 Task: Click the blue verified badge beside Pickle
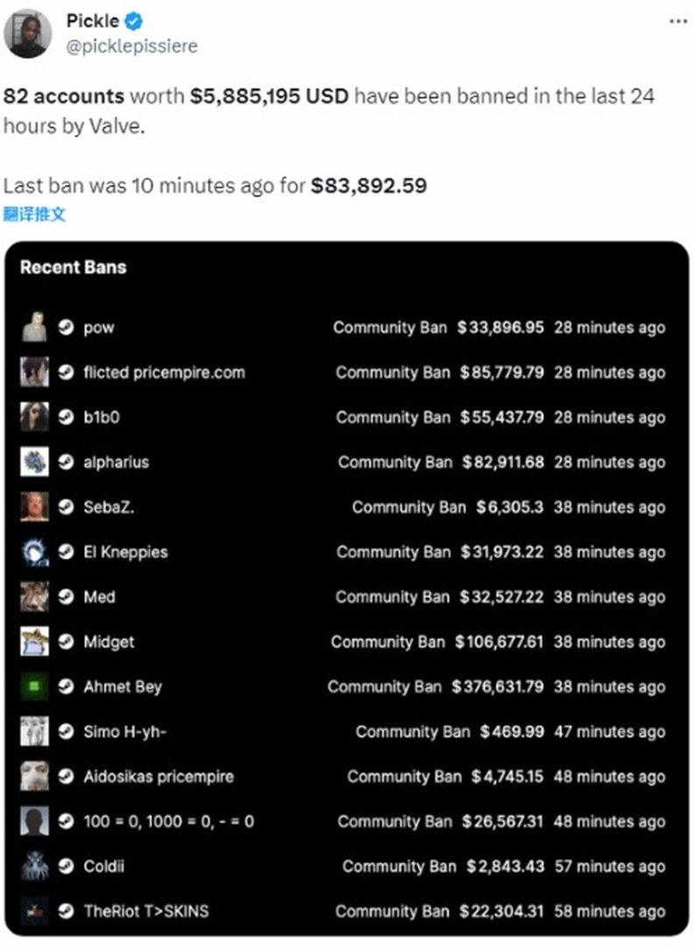[x=137, y=22]
